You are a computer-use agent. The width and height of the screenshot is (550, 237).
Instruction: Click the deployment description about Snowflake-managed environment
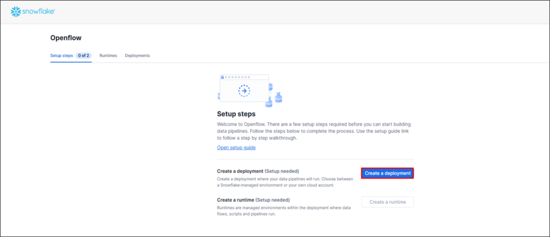pos(285,182)
